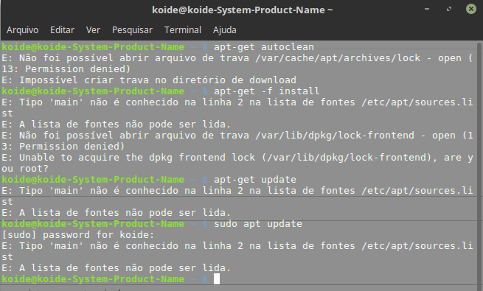Image resolution: width=483 pixels, height=291 pixels.
Task: Click the 'apt-get update' command text
Action: (254, 180)
